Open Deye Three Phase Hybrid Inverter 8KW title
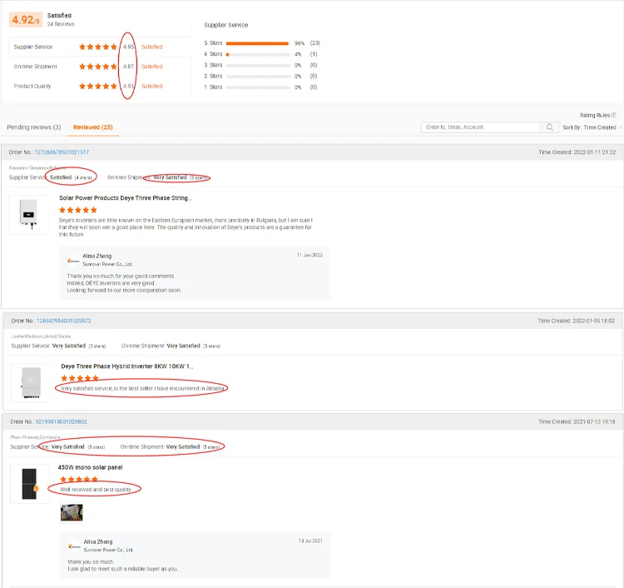 click(127, 366)
